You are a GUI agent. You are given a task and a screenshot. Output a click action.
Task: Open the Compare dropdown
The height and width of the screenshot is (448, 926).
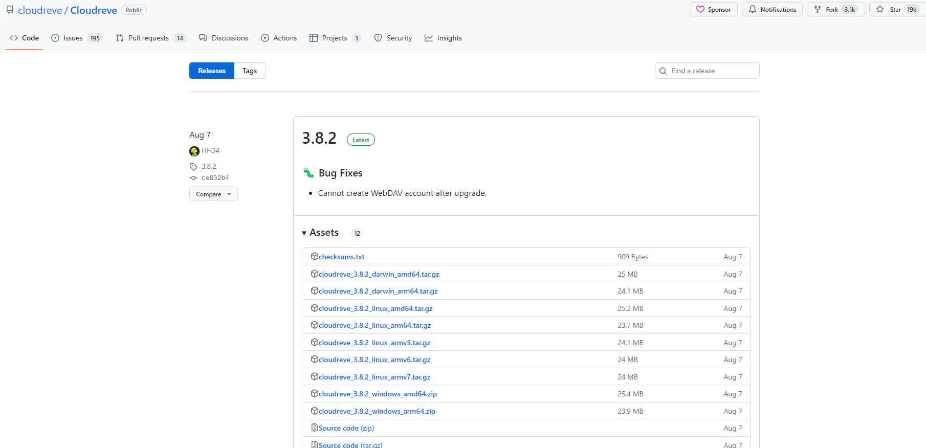click(x=213, y=194)
